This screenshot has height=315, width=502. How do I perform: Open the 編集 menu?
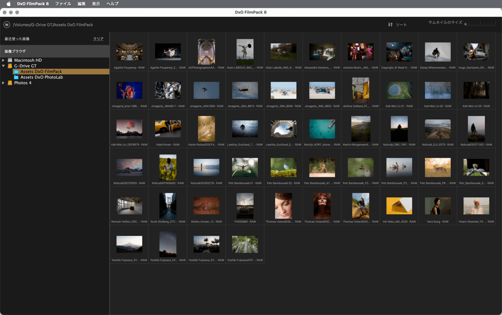(81, 4)
